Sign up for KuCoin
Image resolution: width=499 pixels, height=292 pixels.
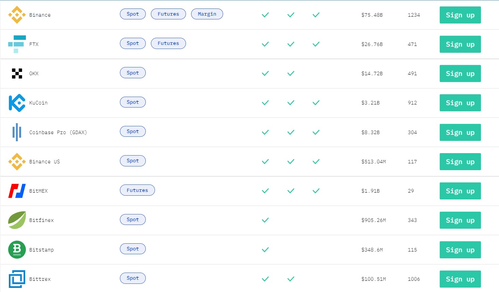tap(460, 103)
